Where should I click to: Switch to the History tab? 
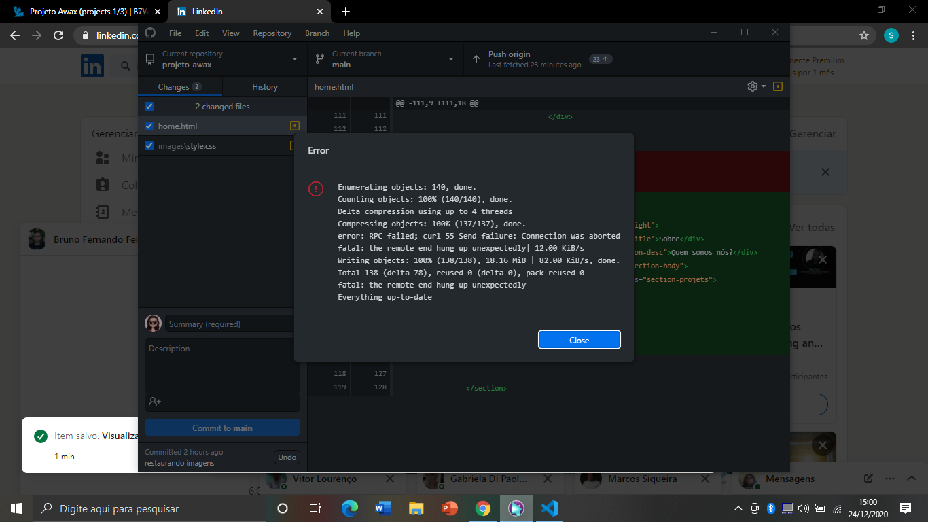[x=265, y=86]
